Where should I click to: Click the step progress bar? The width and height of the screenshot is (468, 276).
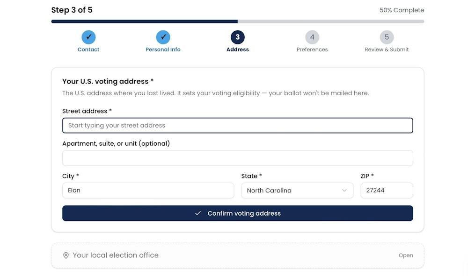(x=238, y=21)
